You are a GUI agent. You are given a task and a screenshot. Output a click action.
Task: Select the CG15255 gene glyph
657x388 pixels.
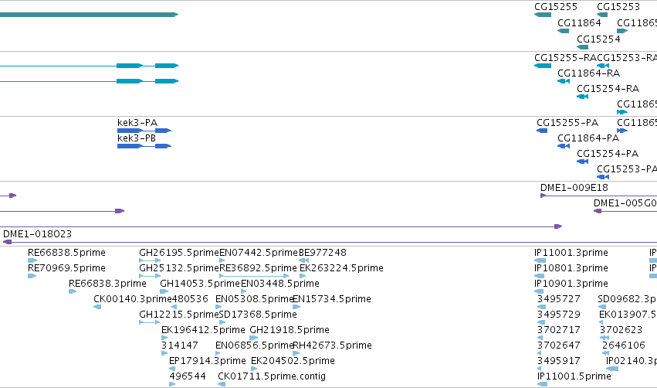tap(543, 15)
